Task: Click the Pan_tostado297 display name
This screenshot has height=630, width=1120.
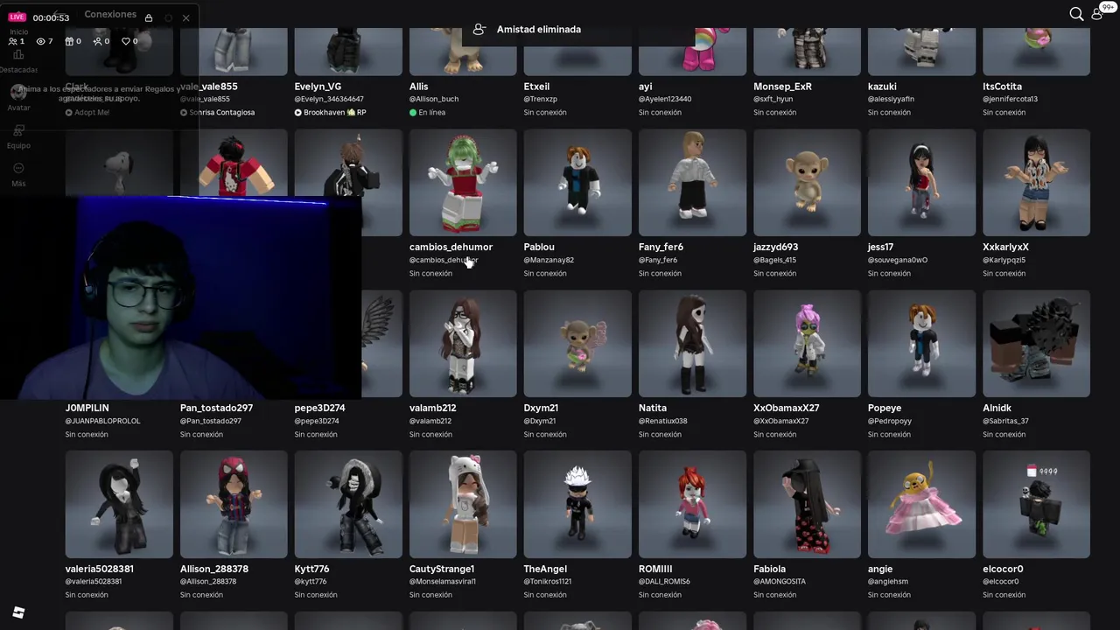Action: (216, 408)
